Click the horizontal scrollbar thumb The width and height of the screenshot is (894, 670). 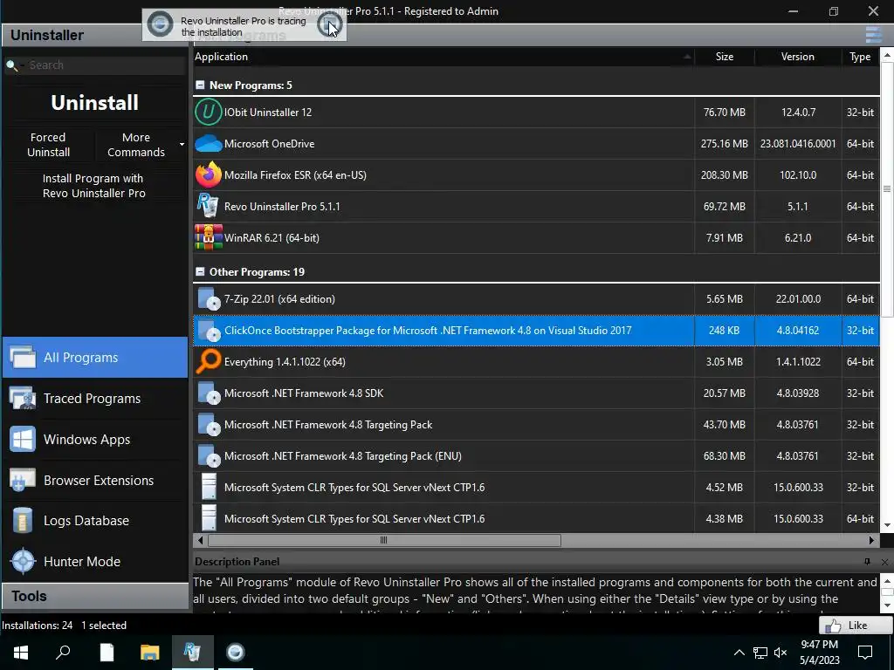click(384, 540)
